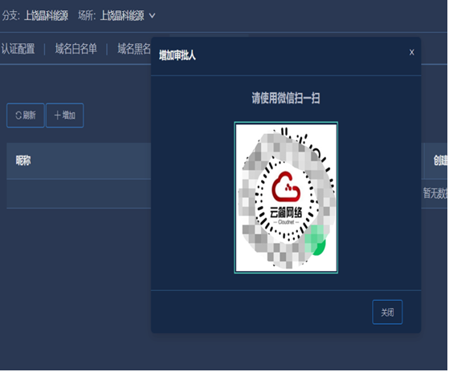Click the 暂无数据 empty table text

[x=436, y=194]
